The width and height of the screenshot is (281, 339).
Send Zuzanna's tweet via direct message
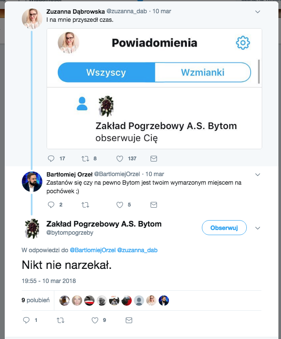(x=154, y=159)
